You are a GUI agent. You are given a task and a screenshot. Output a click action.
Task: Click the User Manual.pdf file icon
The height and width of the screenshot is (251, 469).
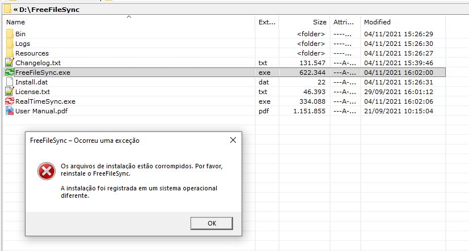(x=10, y=111)
